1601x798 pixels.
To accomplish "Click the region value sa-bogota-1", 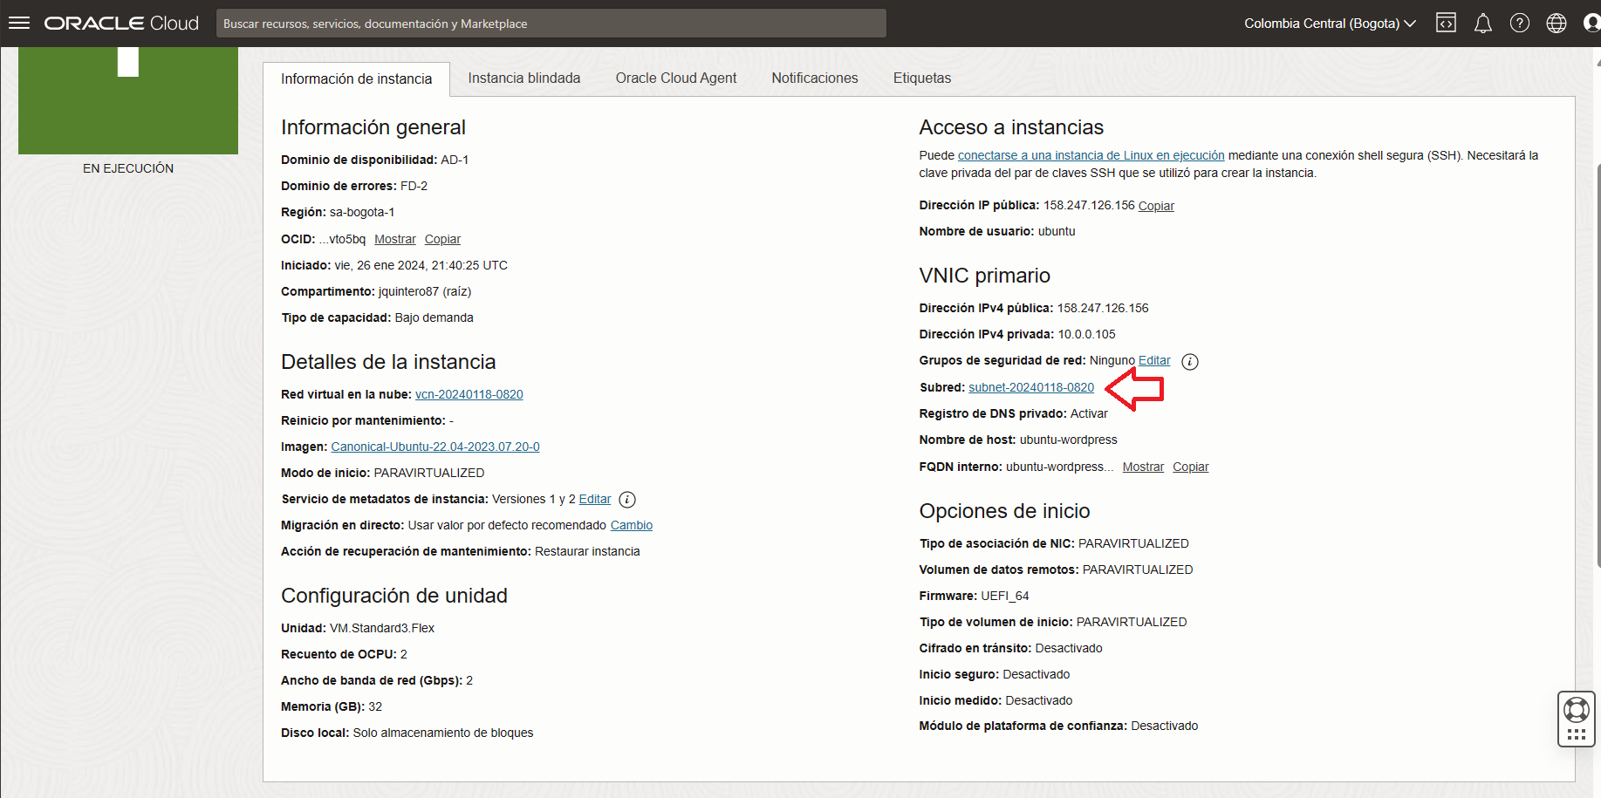I will [362, 212].
